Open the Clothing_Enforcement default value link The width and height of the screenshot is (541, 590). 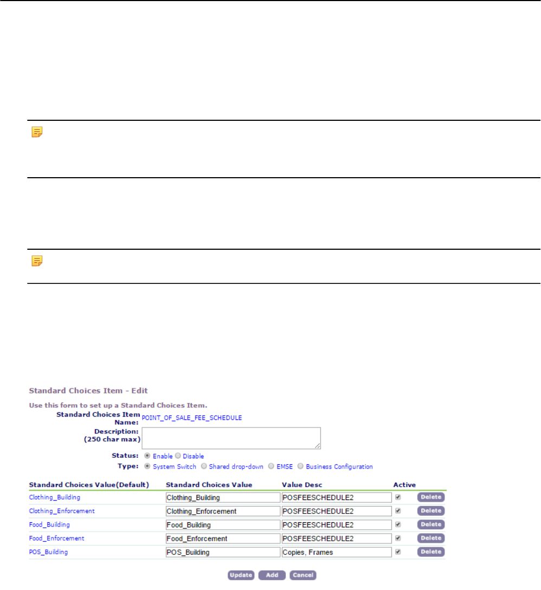click(62, 511)
